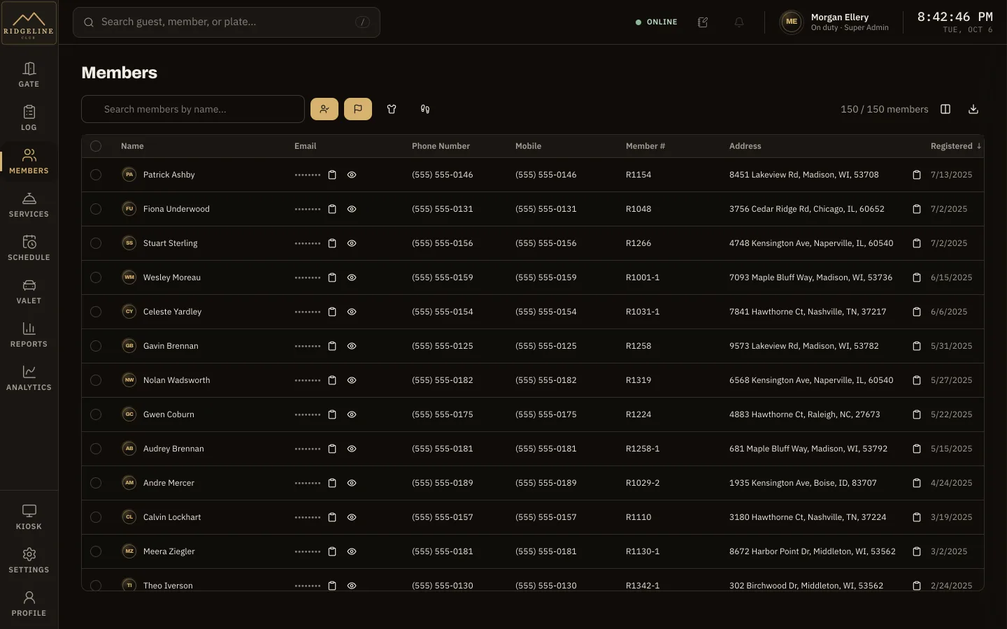Image resolution: width=1007 pixels, height=629 pixels.
Task: View Analytics in the sidebar
Action: (x=29, y=378)
